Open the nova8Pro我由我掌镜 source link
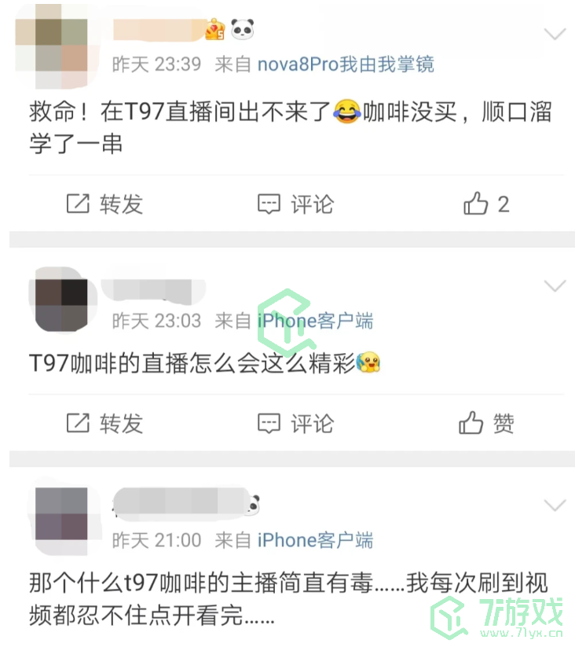Image resolution: width=575 pixels, height=647 pixels. pos(346,64)
